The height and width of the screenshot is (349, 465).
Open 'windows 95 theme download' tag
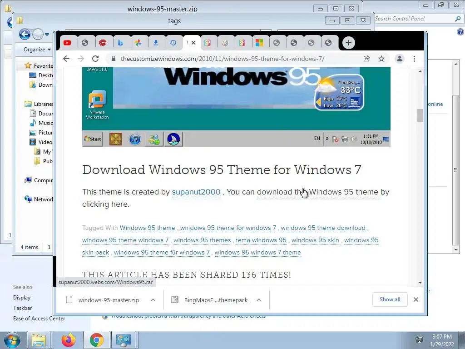(323, 228)
